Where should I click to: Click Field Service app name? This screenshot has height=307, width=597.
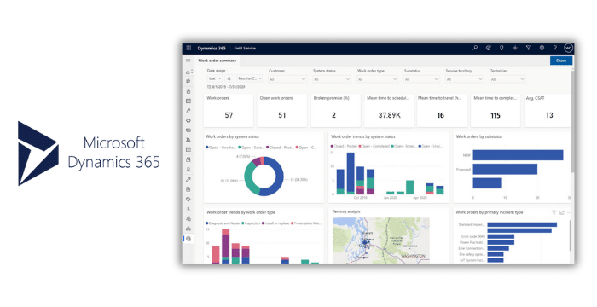click(245, 49)
